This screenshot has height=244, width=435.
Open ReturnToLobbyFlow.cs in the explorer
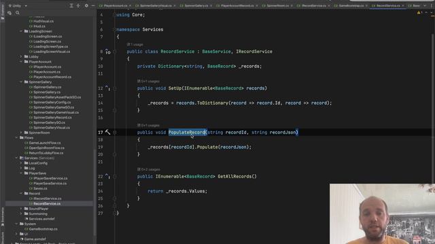click(43, 152)
